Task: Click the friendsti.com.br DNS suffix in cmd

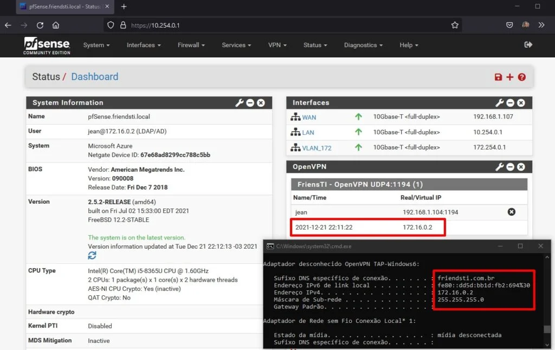Action: tap(466, 278)
